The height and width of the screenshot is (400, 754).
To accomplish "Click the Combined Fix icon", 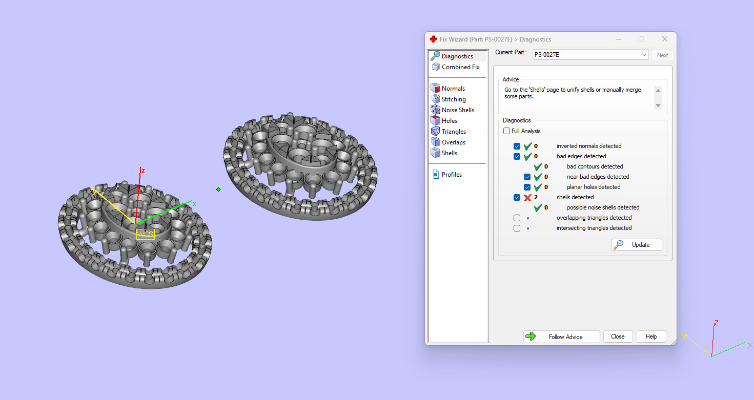I will coord(436,67).
